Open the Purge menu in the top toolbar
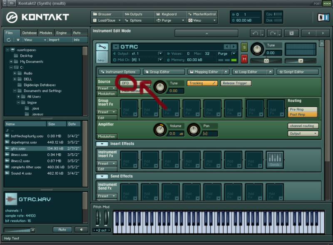This screenshot has width=333, height=245. click(x=170, y=20)
